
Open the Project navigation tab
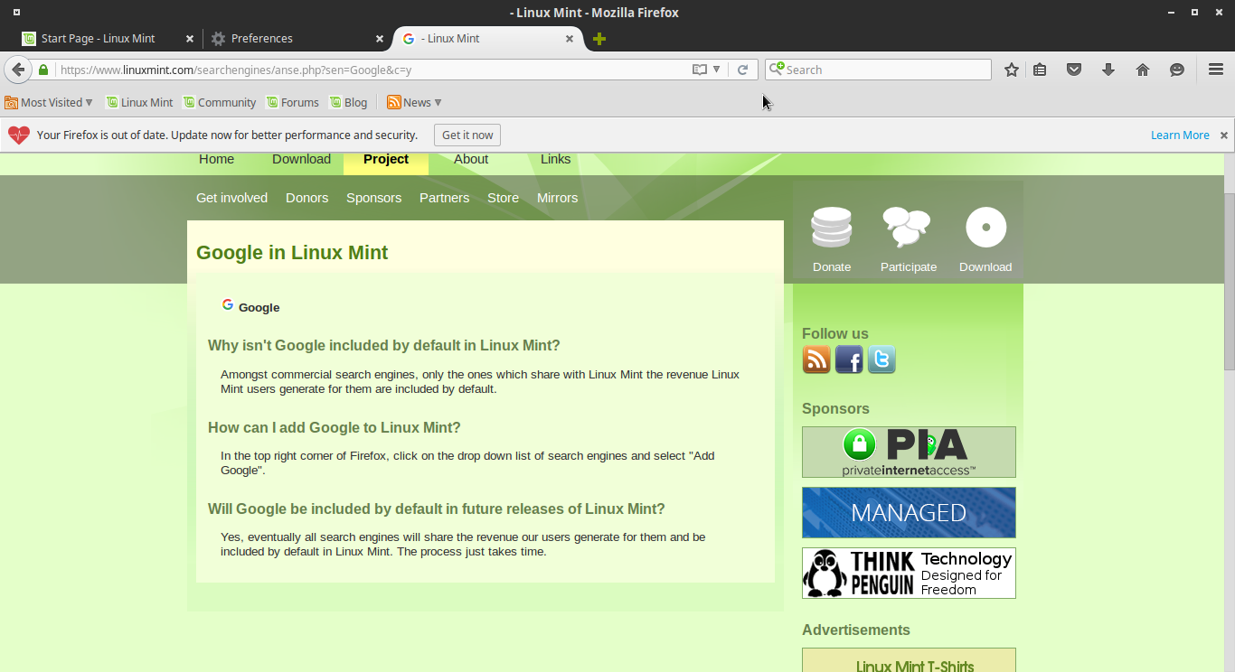[x=386, y=159]
